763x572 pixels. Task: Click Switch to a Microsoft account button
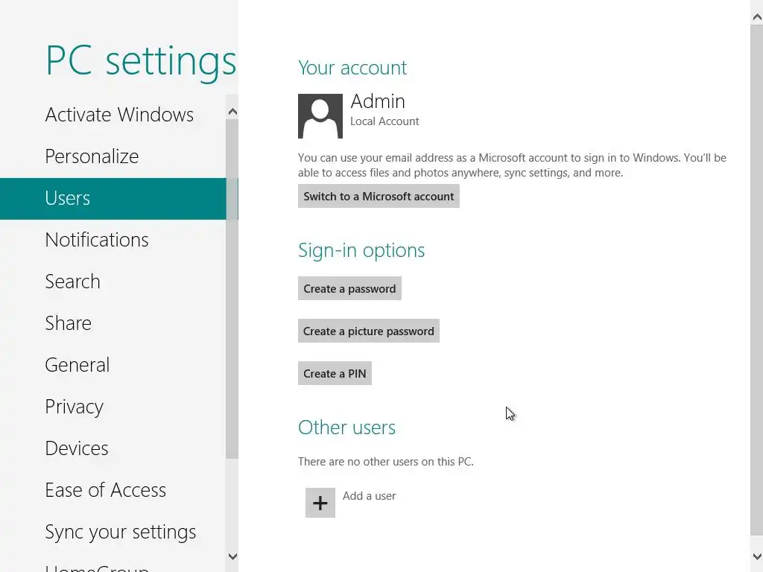coord(379,197)
